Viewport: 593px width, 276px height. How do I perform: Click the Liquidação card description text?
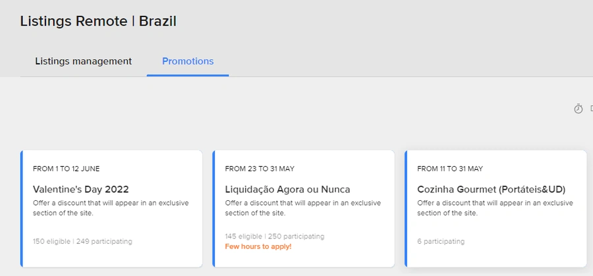[x=302, y=208]
